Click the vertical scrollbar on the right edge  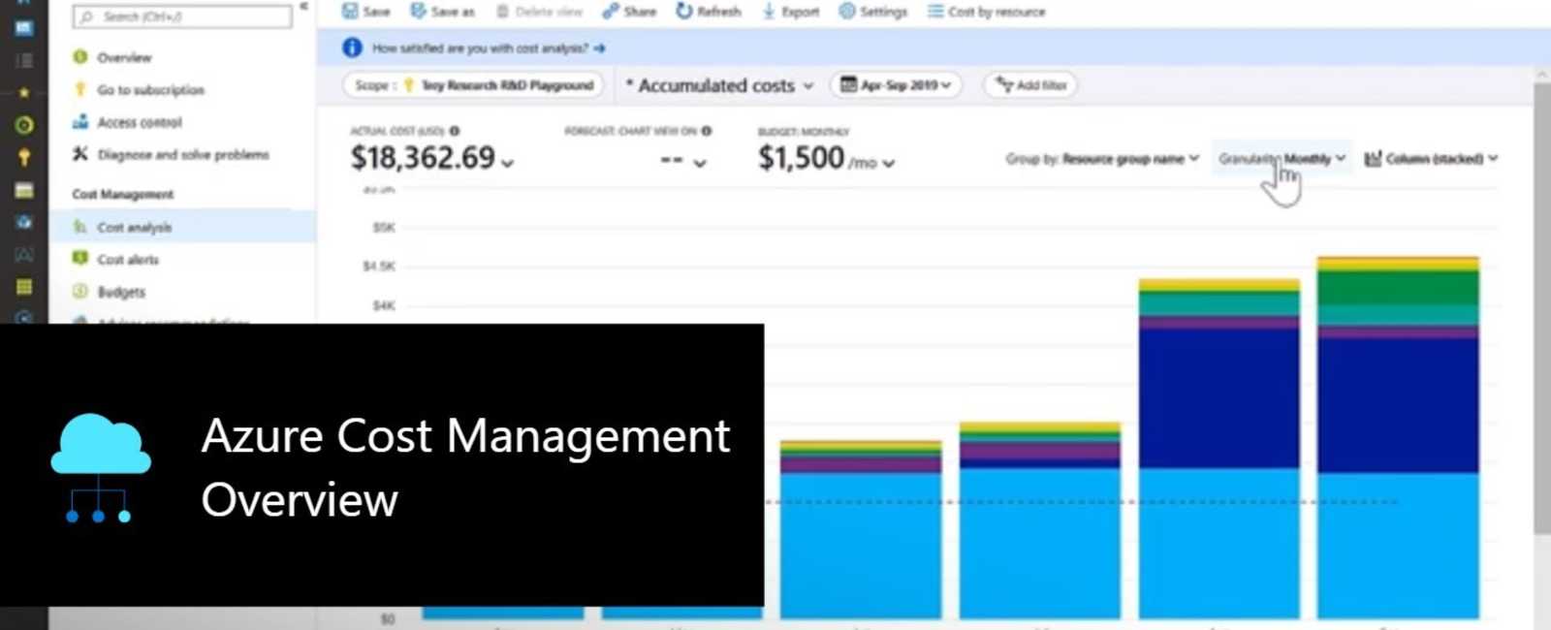coord(1541,308)
